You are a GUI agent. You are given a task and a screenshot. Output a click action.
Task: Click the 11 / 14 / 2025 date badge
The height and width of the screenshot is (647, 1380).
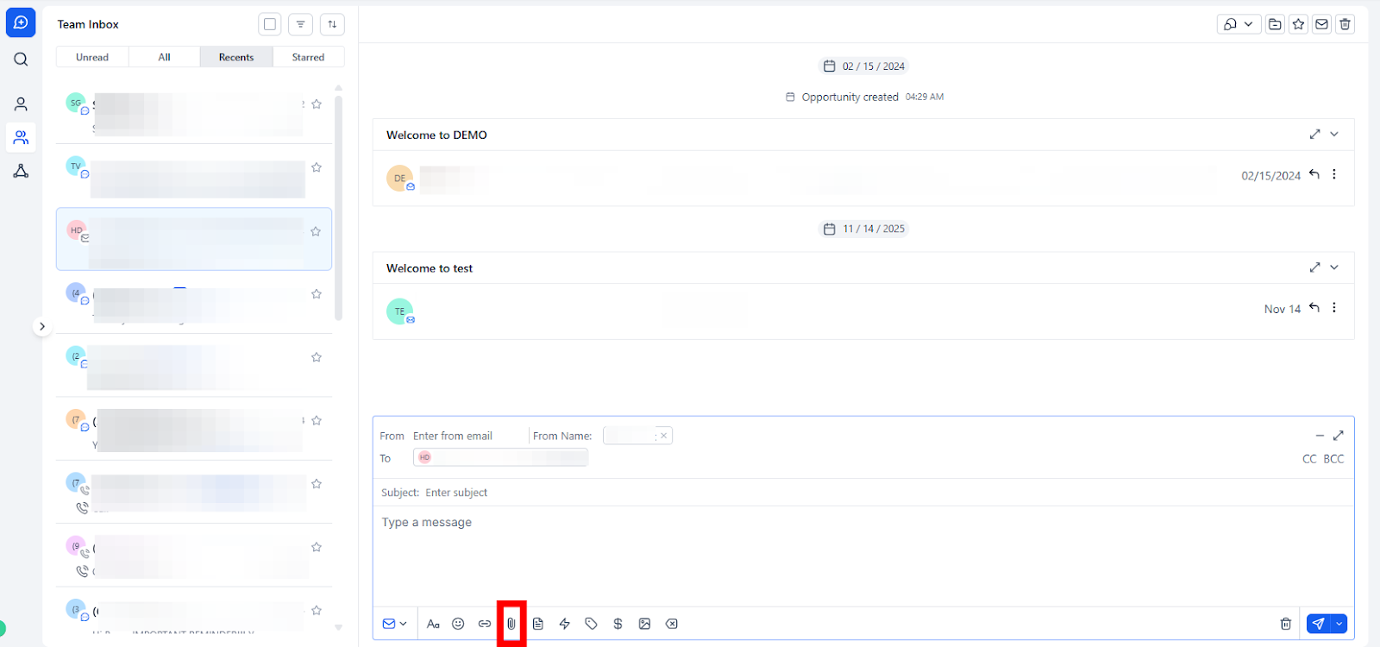864,229
